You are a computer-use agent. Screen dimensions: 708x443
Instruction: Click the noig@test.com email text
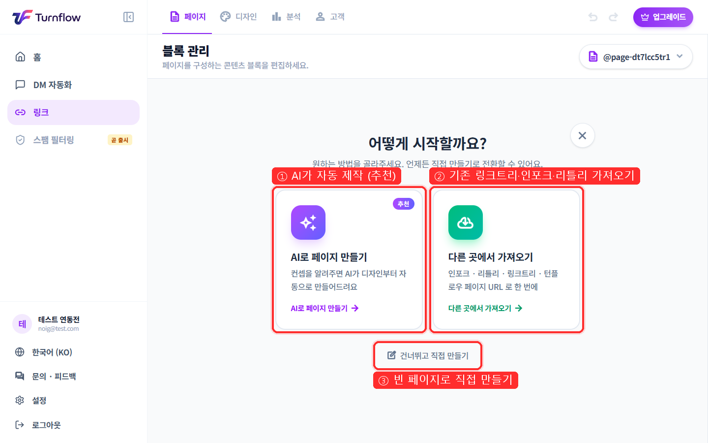click(59, 329)
